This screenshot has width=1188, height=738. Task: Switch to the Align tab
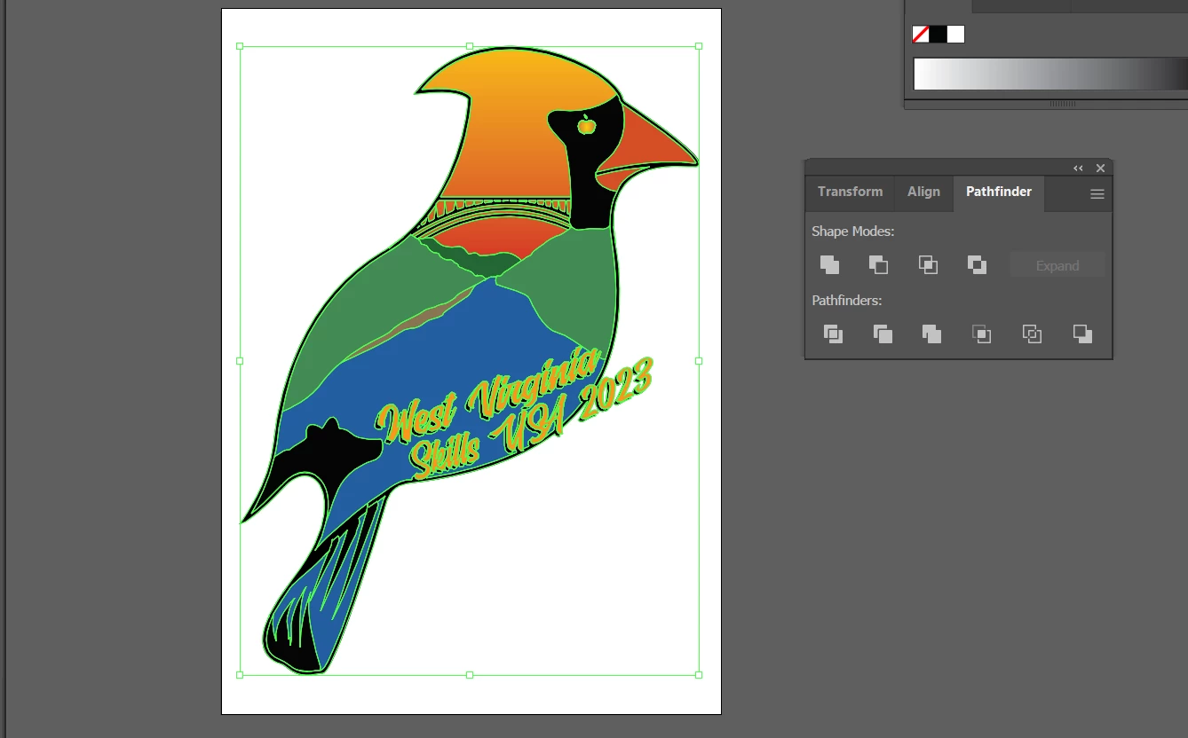click(923, 192)
